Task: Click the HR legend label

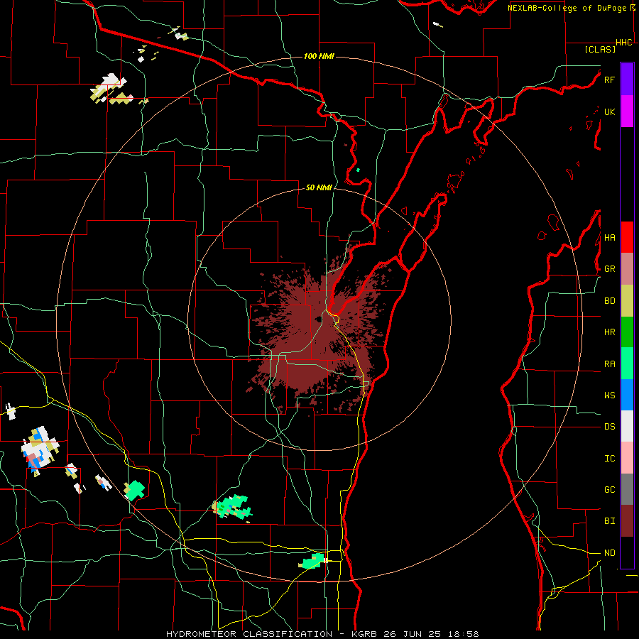Action: coord(609,332)
